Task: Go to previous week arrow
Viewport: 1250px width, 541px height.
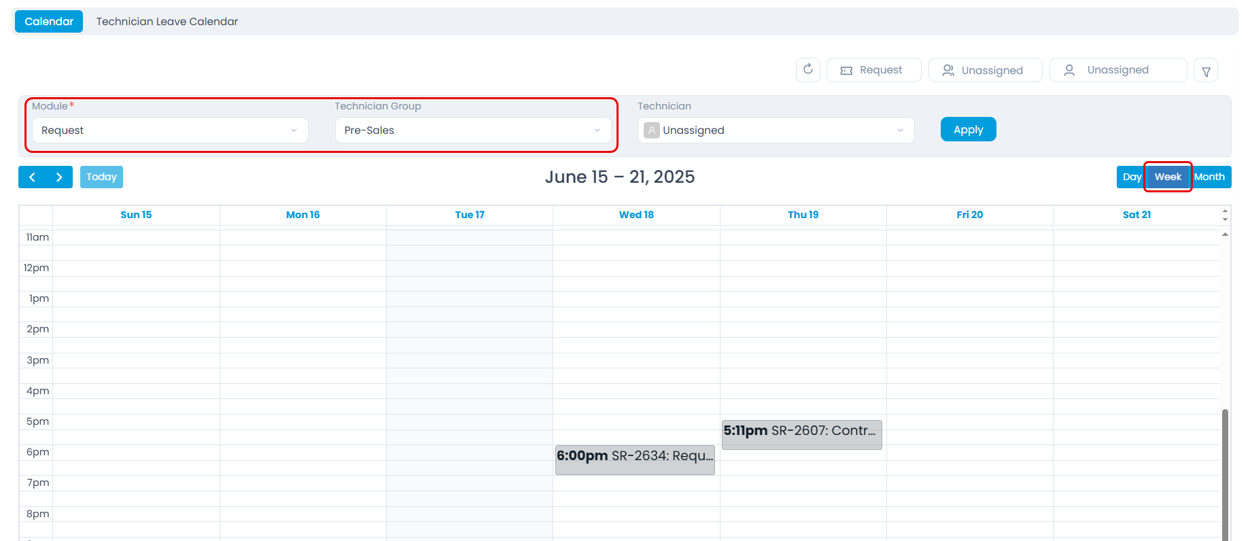Action: (x=32, y=177)
